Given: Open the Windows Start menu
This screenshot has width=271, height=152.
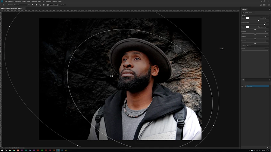Looking at the screenshot, I should (2, 150).
